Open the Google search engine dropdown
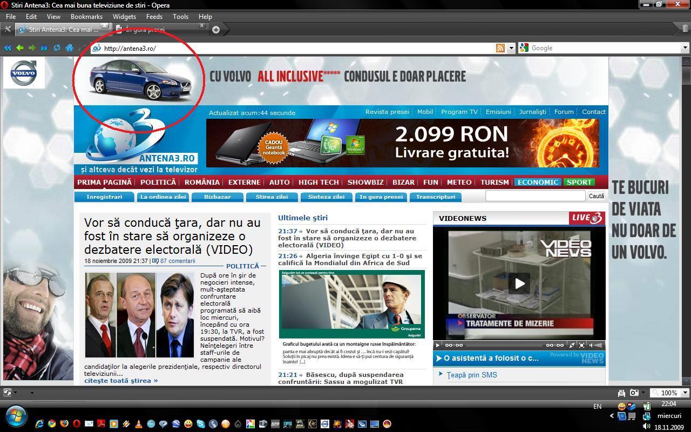 tap(685, 48)
